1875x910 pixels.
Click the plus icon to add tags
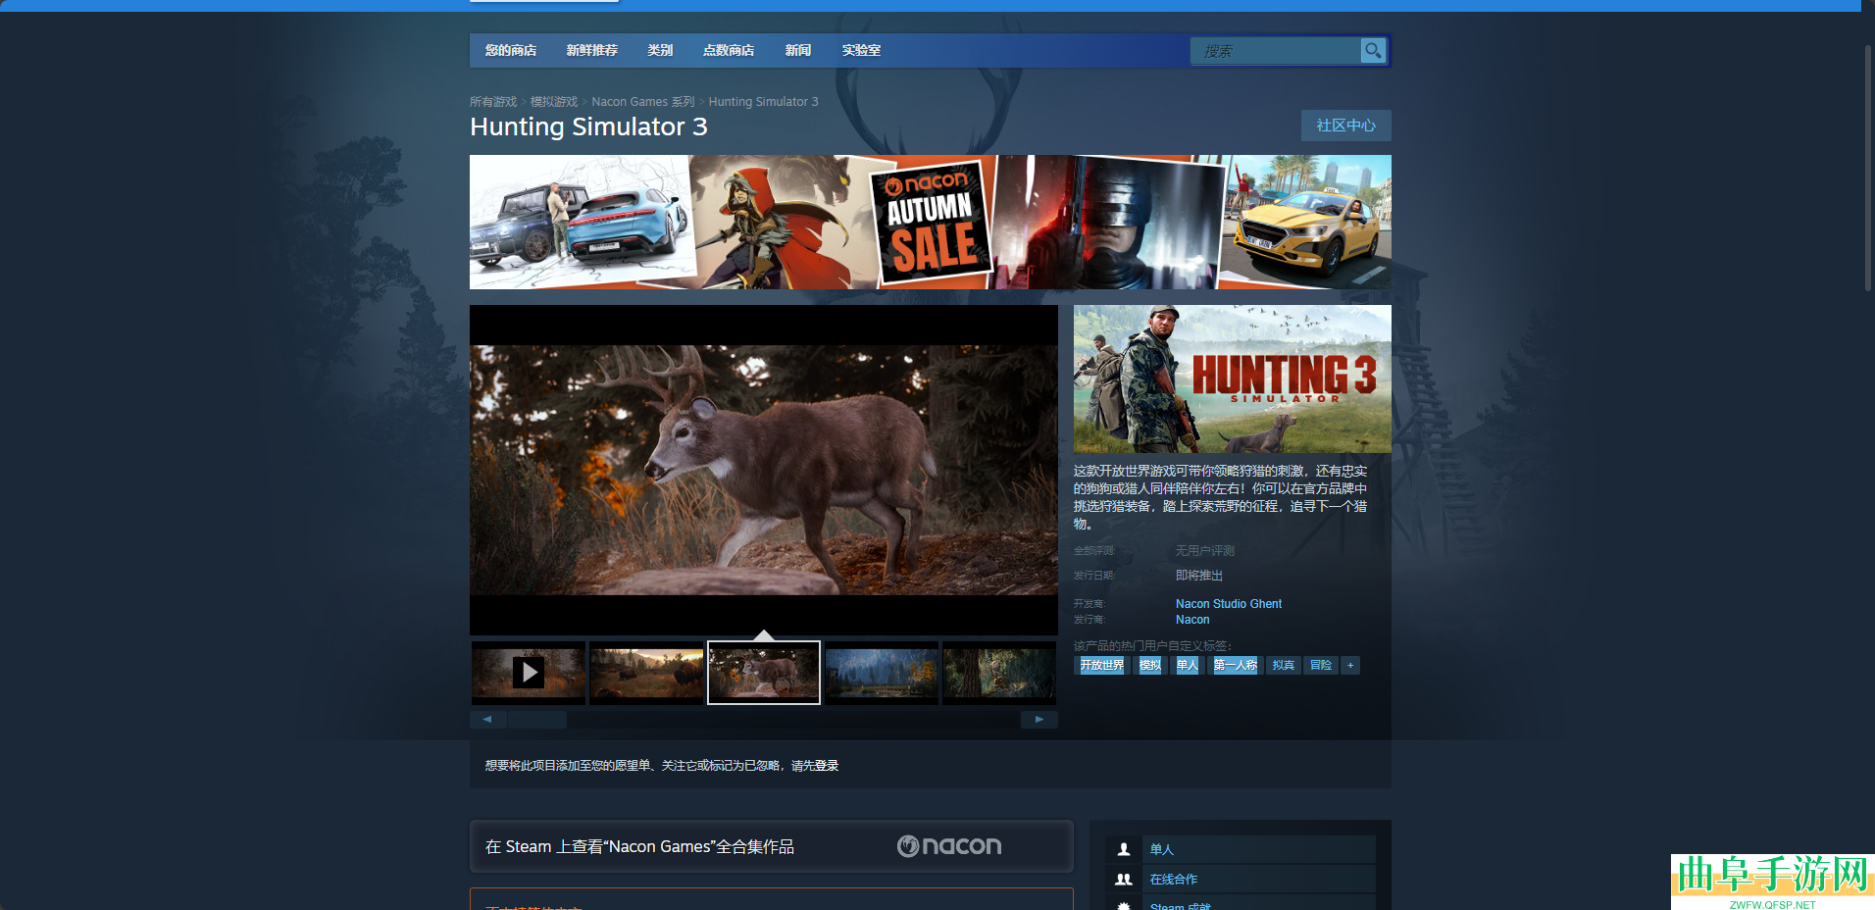coord(1350,665)
